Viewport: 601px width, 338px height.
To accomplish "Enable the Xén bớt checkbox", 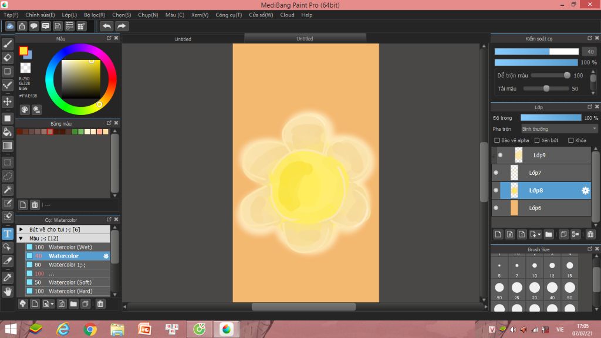I will (537, 140).
